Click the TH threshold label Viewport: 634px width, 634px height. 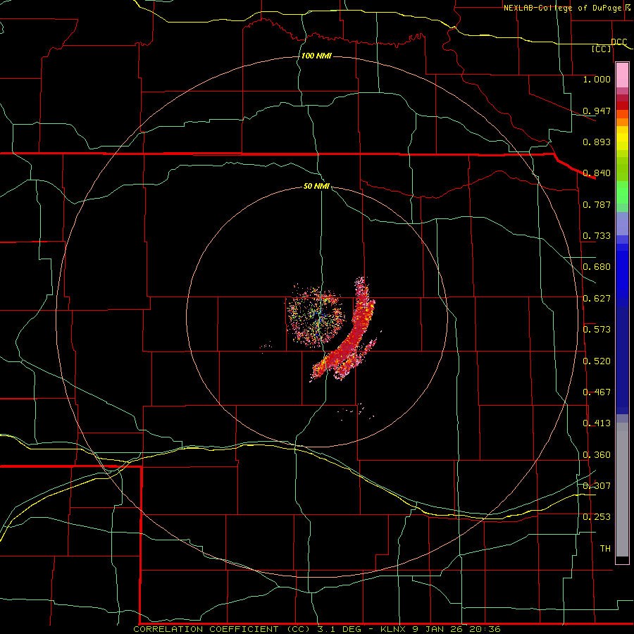point(605,549)
